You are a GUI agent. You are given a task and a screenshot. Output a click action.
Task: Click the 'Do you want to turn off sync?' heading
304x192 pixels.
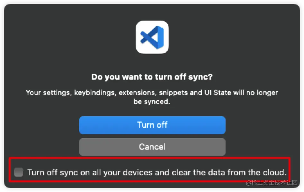152,77
